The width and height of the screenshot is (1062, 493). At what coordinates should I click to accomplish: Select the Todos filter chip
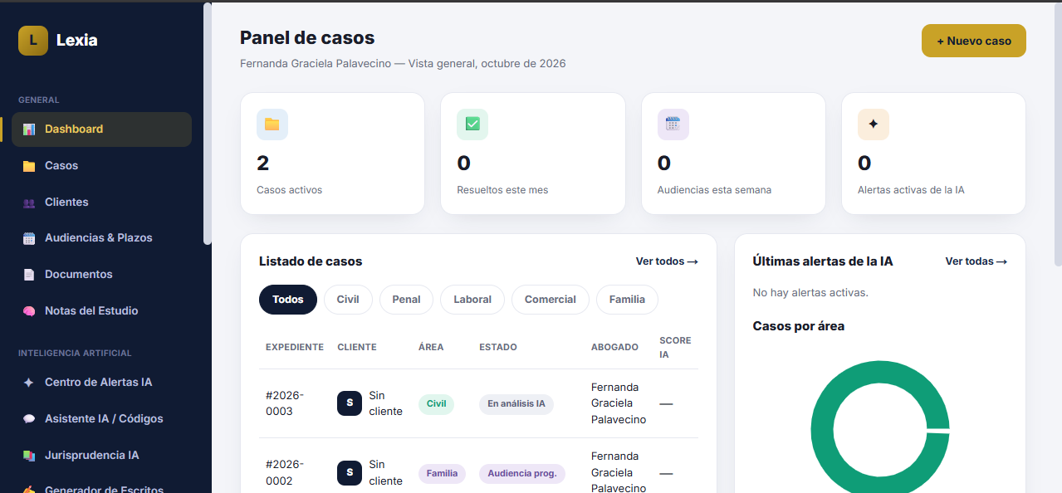[x=288, y=300]
